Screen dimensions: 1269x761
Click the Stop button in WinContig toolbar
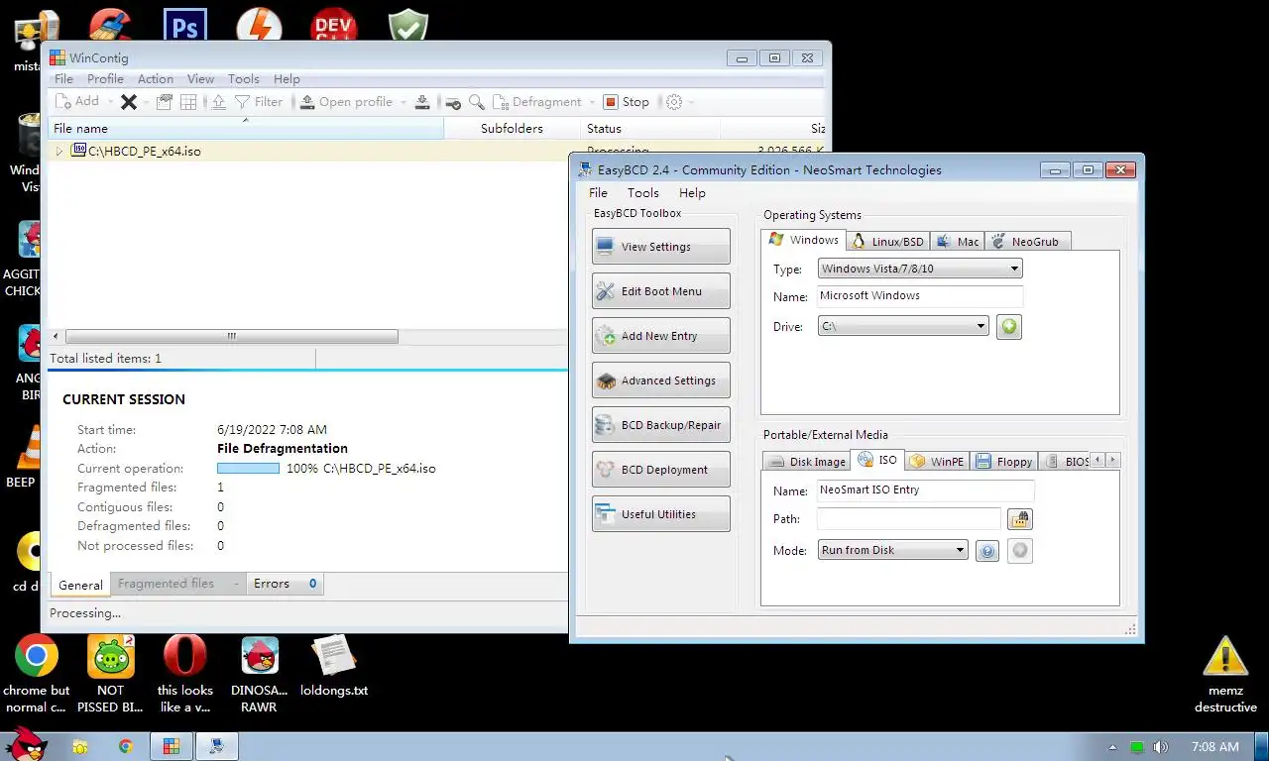627,102
